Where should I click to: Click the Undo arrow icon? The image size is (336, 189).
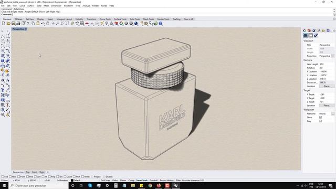(x=43, y=24)
